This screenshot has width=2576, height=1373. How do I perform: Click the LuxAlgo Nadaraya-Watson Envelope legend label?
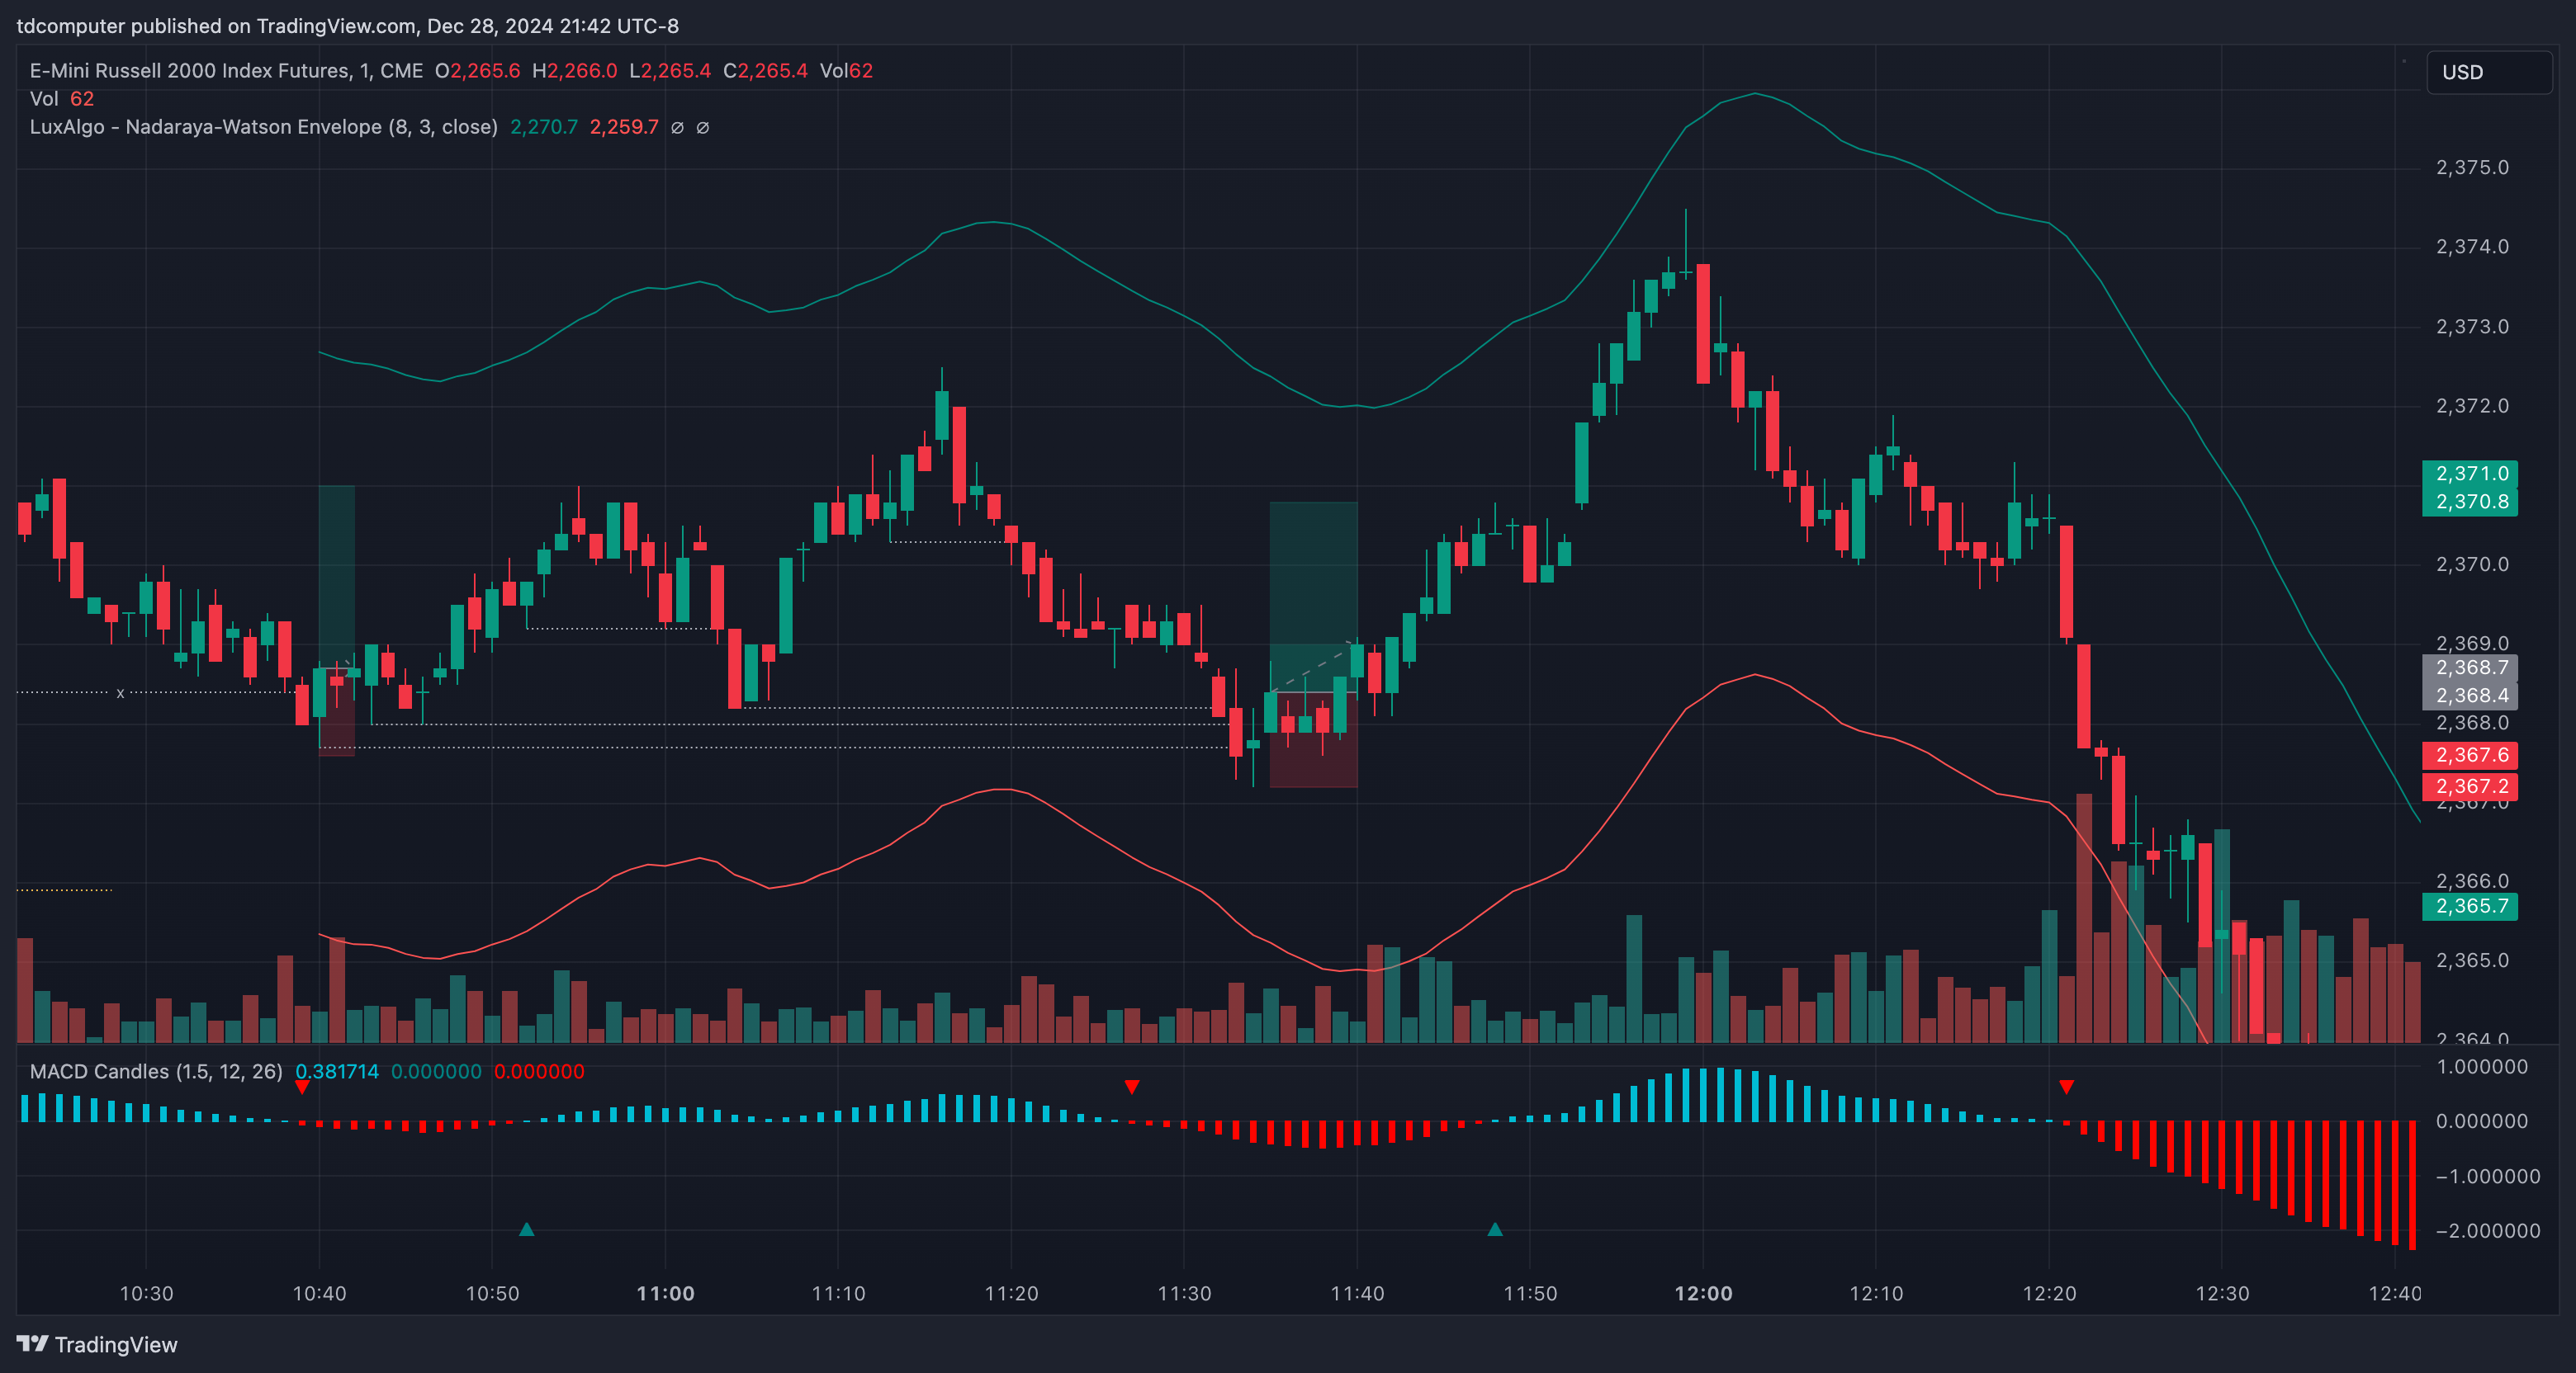click(x=263, y=127)
